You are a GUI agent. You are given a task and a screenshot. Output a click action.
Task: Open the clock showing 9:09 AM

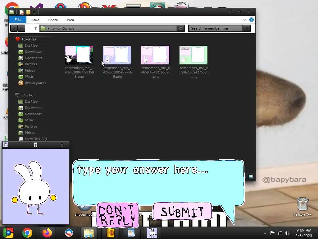point(304,233)
